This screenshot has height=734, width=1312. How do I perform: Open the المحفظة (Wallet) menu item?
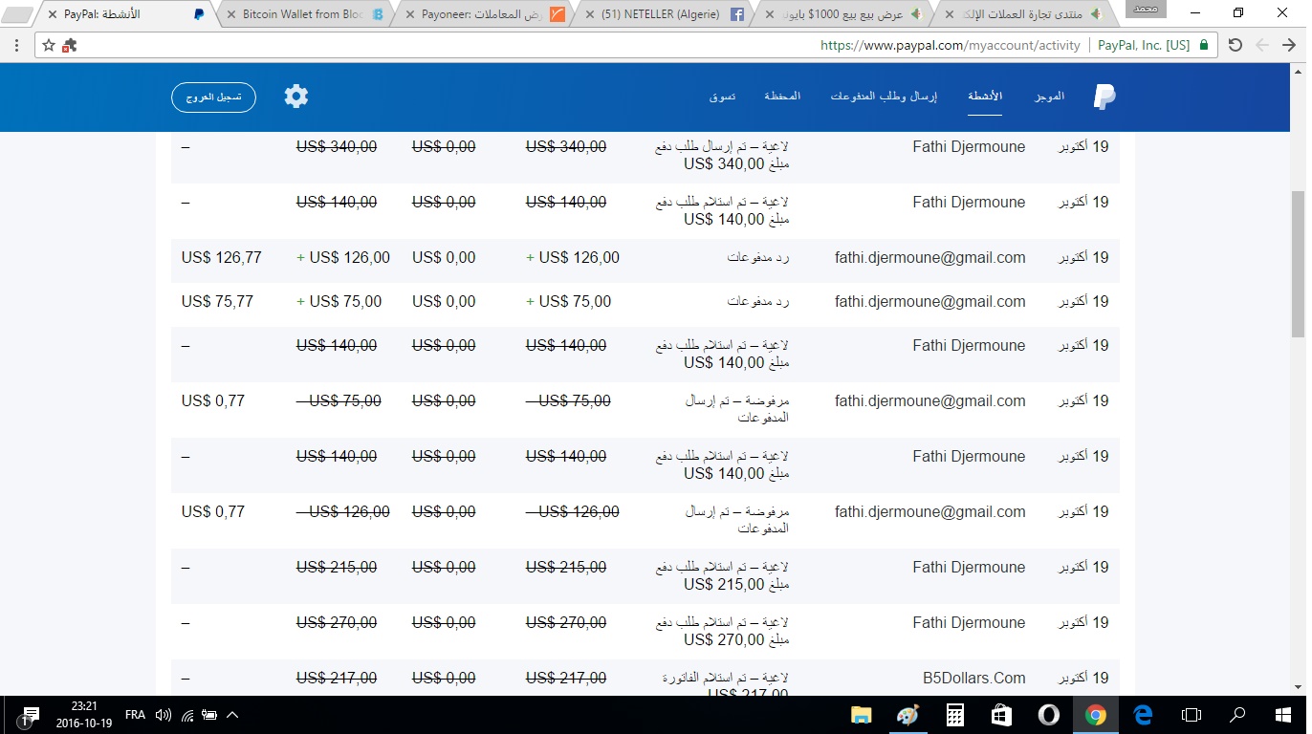[x=781, y=97]
